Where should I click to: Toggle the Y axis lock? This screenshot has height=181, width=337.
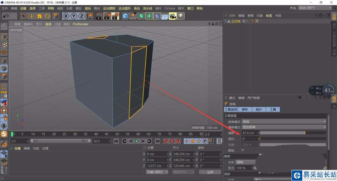pyautogui.click(x=74, y=16)
